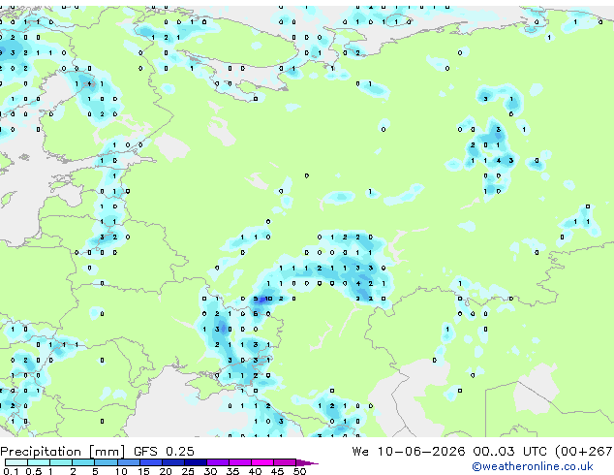Screen dimensions: 614x475
Task: Click the 'Precipitation [mm]' title text
Action: click(63, 452)
